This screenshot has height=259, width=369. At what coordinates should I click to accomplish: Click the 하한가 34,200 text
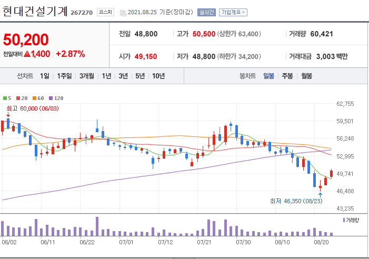(x=239, y=56)
